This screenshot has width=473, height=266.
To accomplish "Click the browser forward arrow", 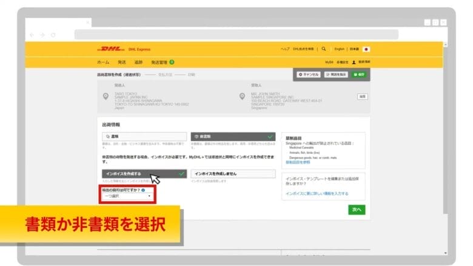I will (42, 35).
